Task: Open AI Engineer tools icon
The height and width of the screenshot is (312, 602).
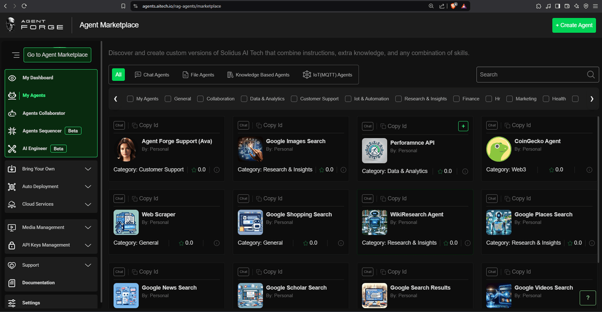Action: coord(12,149)
